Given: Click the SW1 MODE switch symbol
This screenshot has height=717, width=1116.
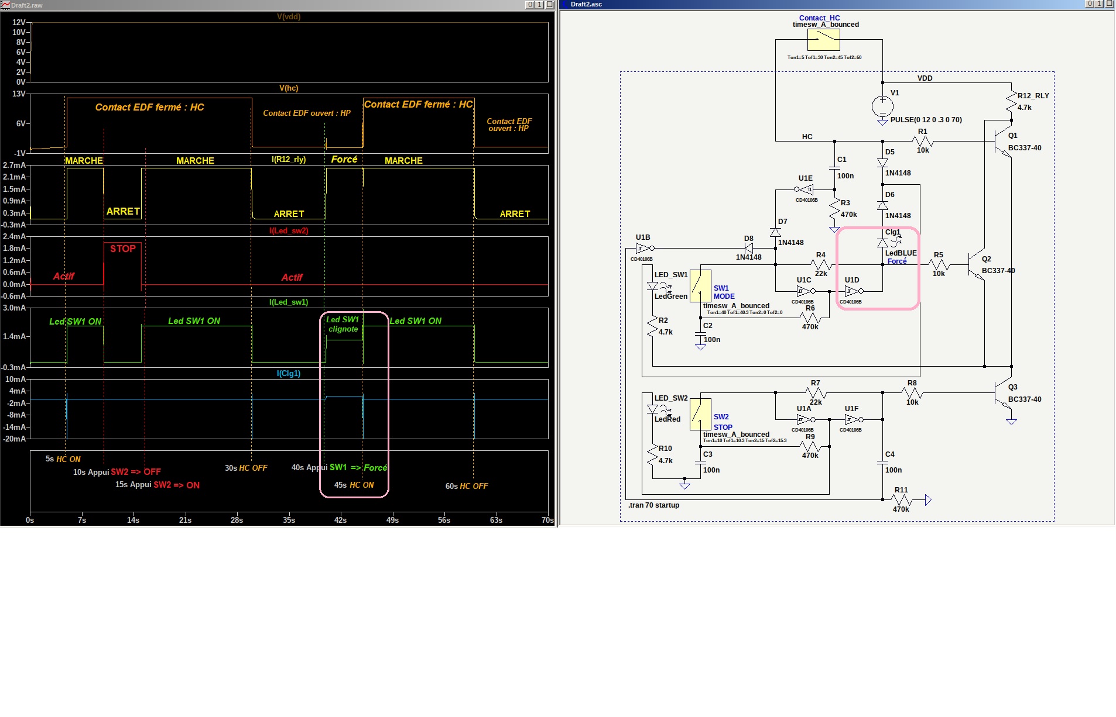Looking at the screenshot, I should click(x=700, y=285).
